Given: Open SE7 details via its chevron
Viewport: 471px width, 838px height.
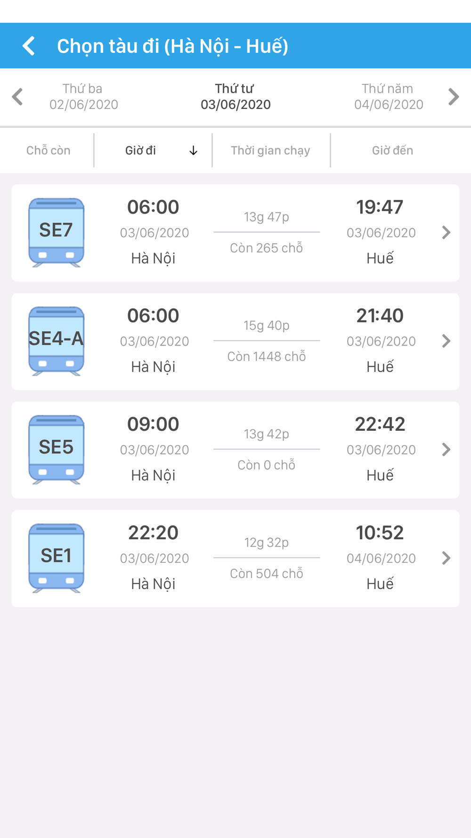Looking at the screenshot, I should (446, 232).
